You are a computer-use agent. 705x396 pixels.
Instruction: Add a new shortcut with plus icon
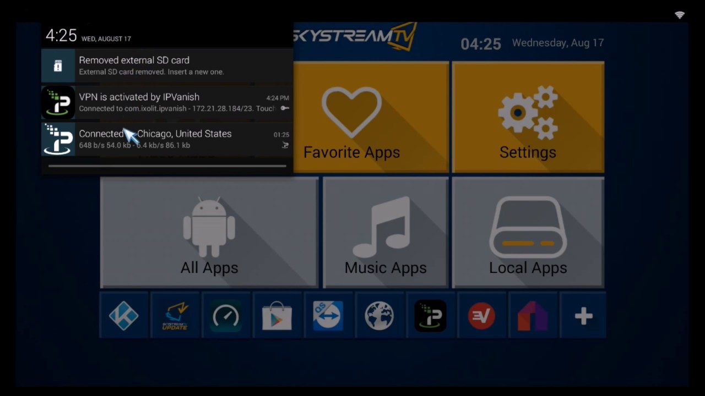tap(583, 316)
